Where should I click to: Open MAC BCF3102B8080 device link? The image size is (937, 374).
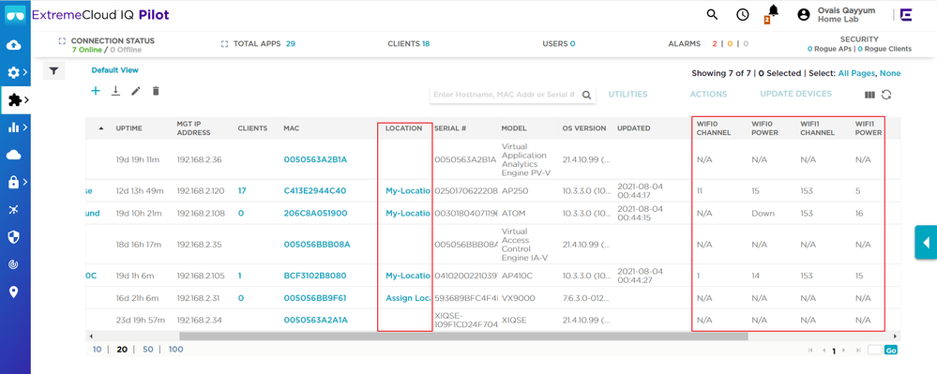pyautogui.click(x=315, y=276)
